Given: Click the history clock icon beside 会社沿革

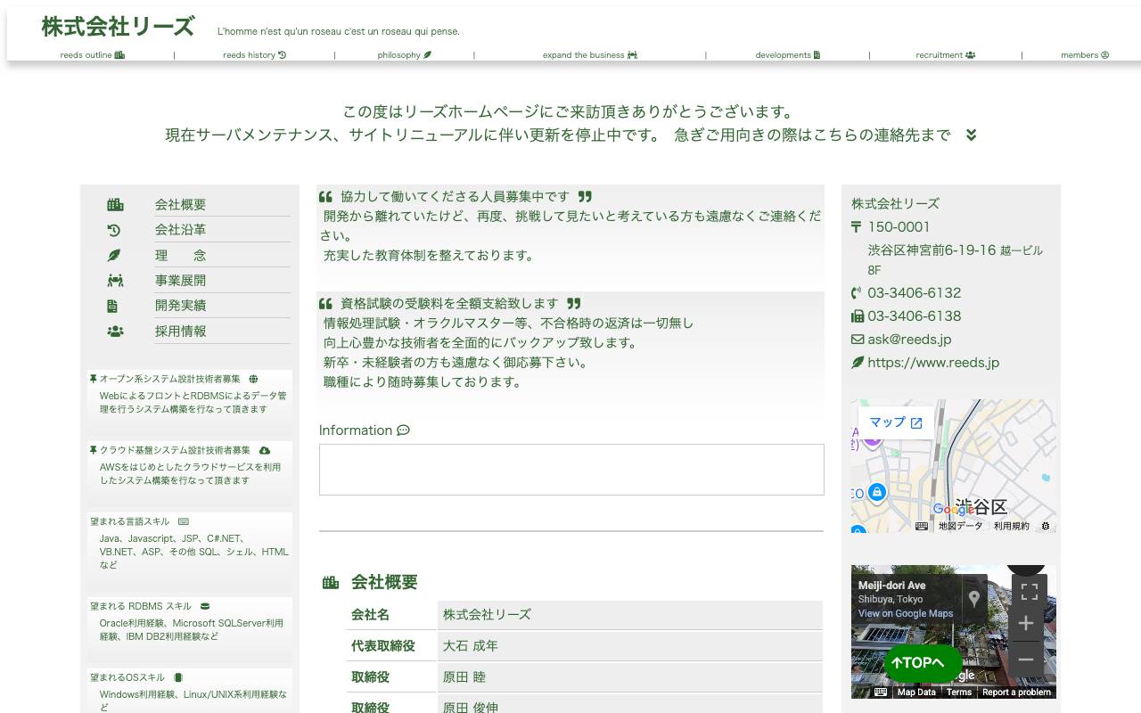Looking at the screenshot, I should tap(114, 230).
